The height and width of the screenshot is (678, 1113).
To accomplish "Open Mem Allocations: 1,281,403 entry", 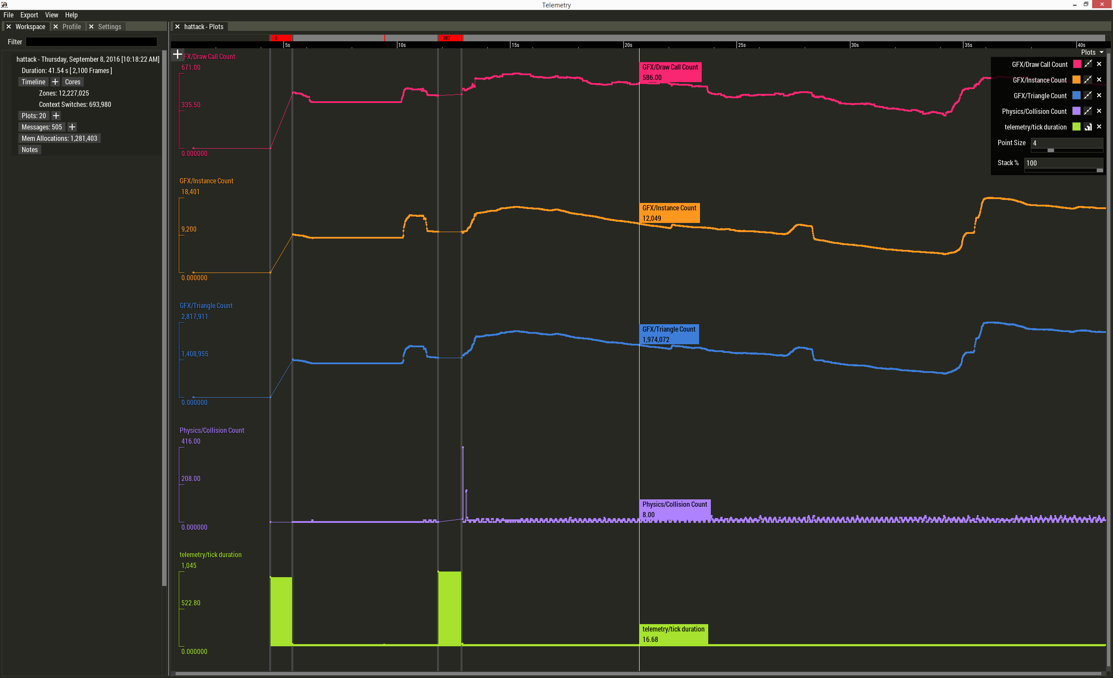I will pyautogui.click(x=59, y=138).
